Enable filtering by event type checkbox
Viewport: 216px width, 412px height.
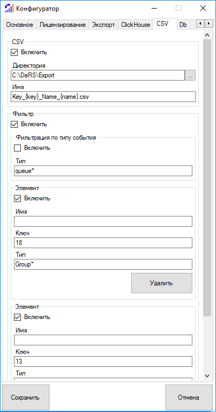pos(17,148)
